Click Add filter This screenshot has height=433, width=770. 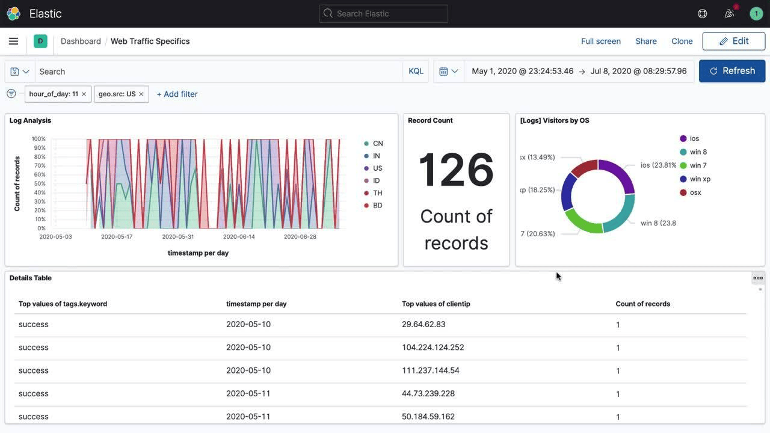pos(177,94)
